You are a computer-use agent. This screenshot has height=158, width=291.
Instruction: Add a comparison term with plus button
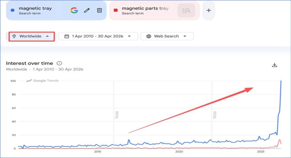click(x=209, y=10)
